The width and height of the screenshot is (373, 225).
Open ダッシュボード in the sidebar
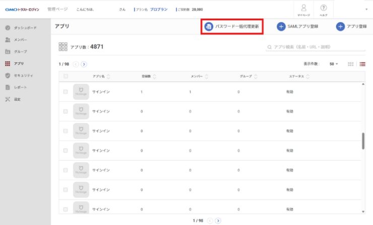point(24,27)
